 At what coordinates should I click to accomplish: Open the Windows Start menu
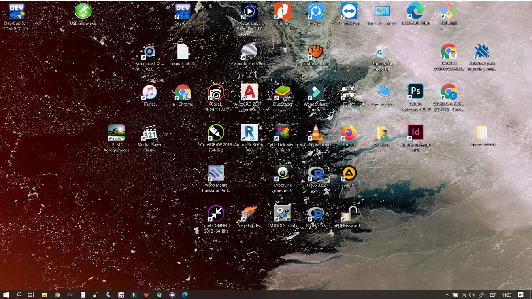[6, 295]
